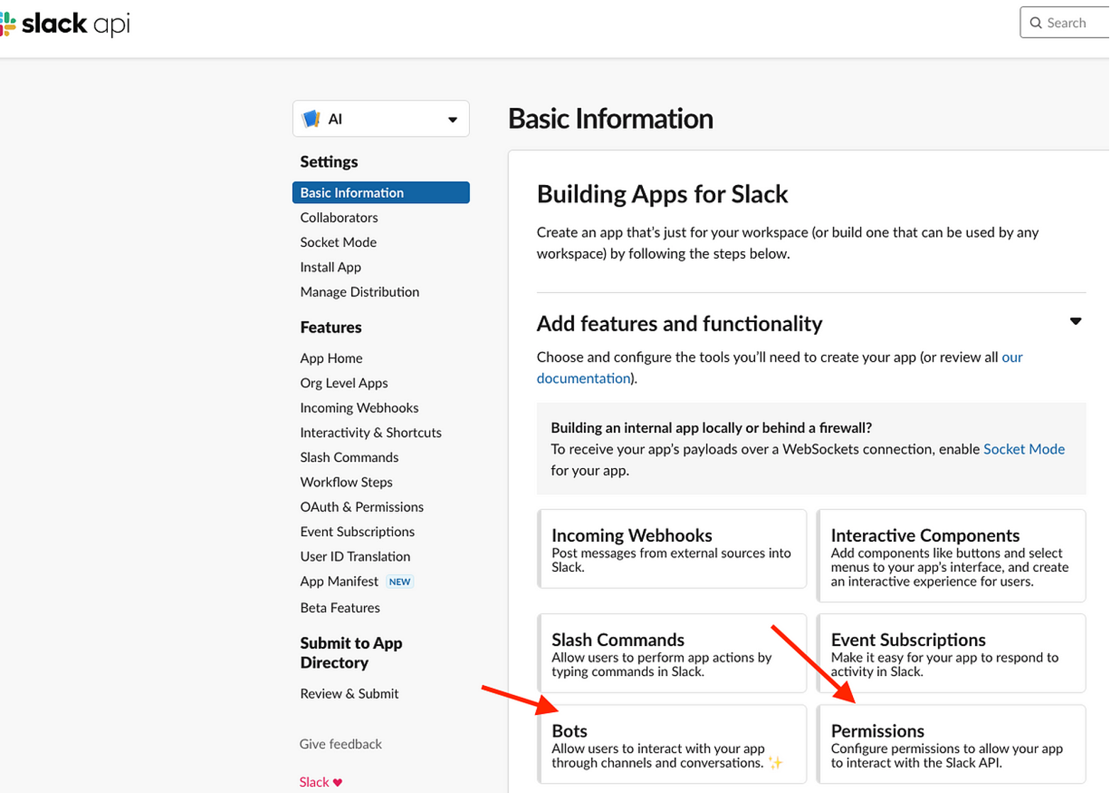Open the app switcher dropdown next to AI

point(451,118)
